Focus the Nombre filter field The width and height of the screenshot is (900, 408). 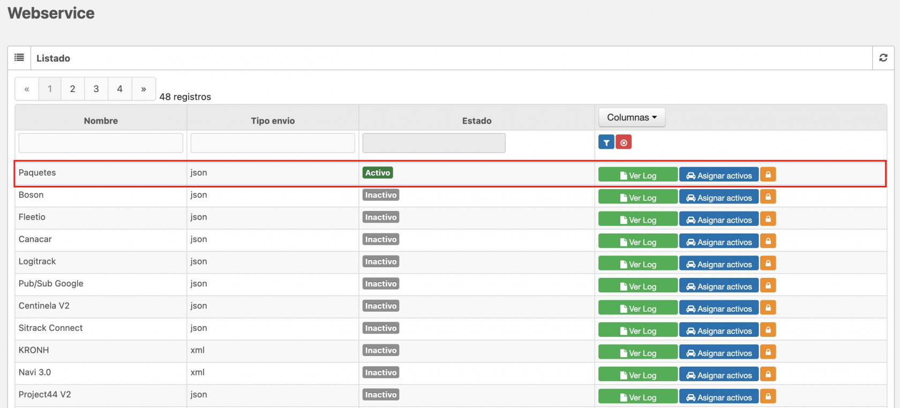click(x=101, y=143)
